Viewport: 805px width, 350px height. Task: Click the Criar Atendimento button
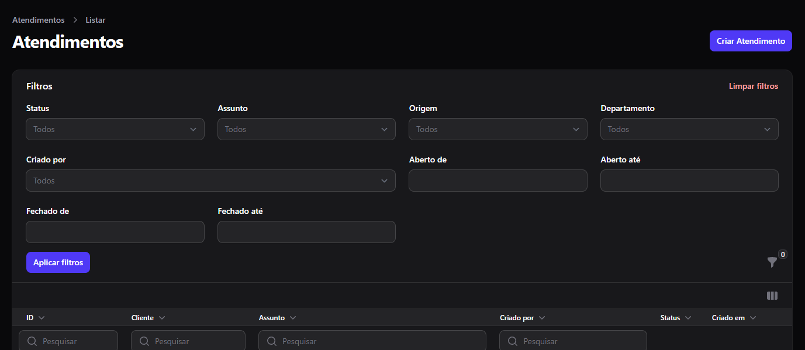[x=751, y=41]
